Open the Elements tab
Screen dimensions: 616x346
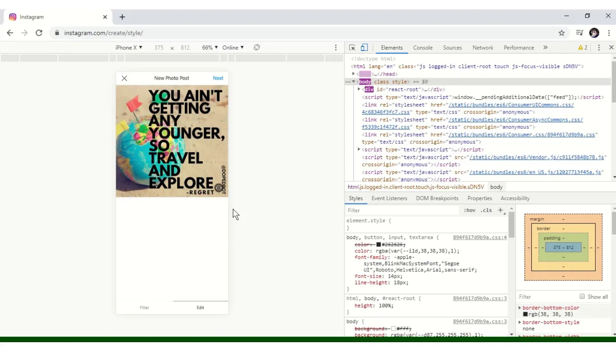pos(392,48)
